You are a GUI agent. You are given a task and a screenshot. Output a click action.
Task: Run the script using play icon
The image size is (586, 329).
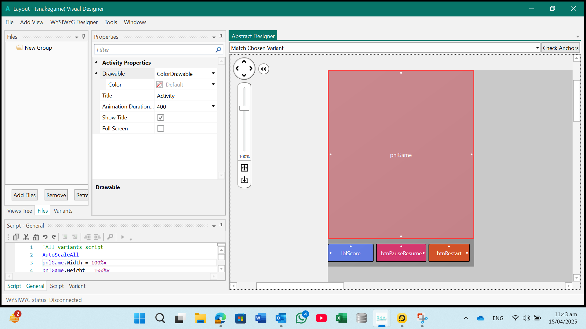(x=123, y=237)
